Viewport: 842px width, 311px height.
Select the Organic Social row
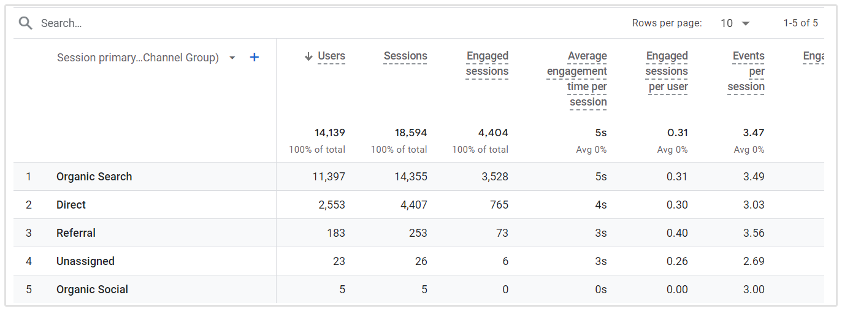click(x=92, y=290)
